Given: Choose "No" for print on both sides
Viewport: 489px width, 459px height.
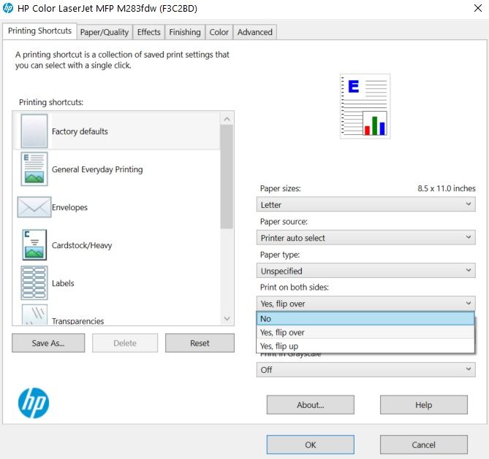Looking at the screenshot, I should (365, 319).
